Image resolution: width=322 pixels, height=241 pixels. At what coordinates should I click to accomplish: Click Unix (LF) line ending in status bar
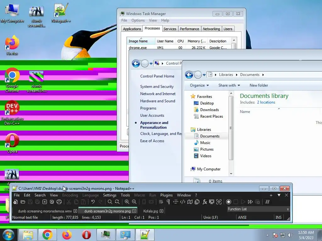click(210, 217)
